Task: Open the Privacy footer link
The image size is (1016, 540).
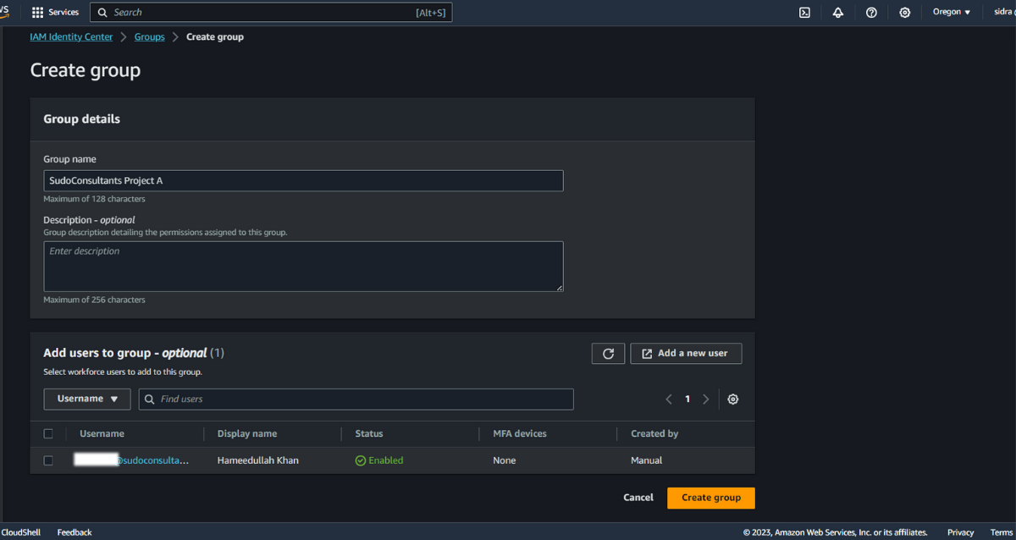Action: pos(961,532)
